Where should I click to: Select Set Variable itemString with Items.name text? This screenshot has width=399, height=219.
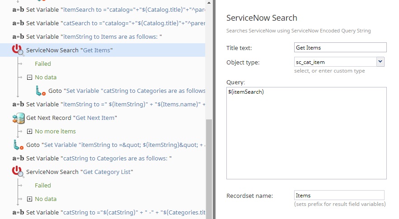(x=116, y=104)
